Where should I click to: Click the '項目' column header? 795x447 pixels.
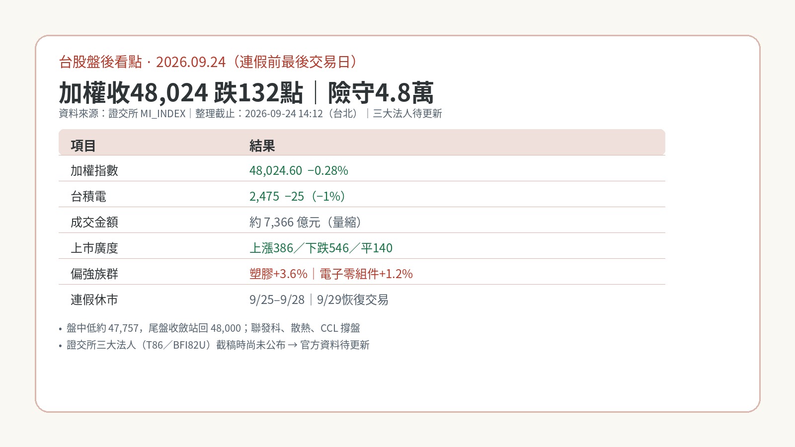click(83, 146)
